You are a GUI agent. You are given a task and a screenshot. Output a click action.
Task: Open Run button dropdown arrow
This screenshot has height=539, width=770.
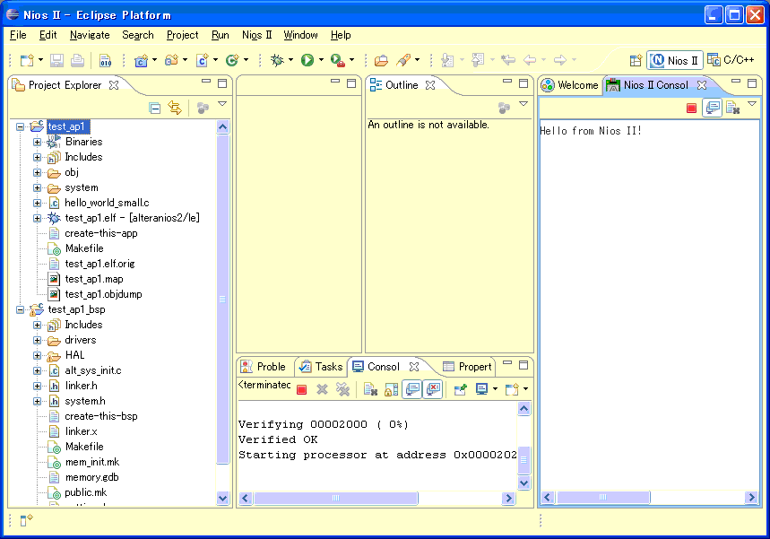[321, 60]
